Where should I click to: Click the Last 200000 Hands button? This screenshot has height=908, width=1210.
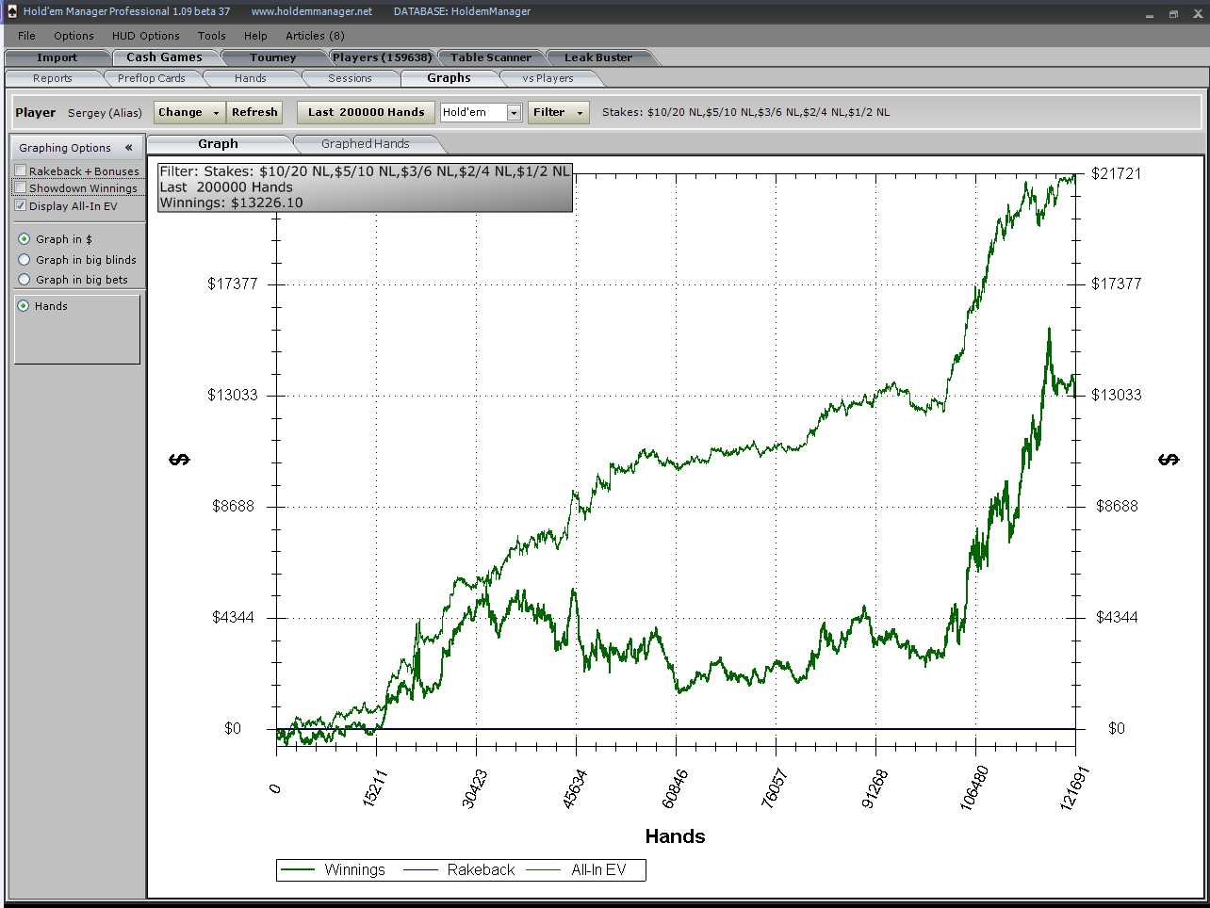[366, 112]
